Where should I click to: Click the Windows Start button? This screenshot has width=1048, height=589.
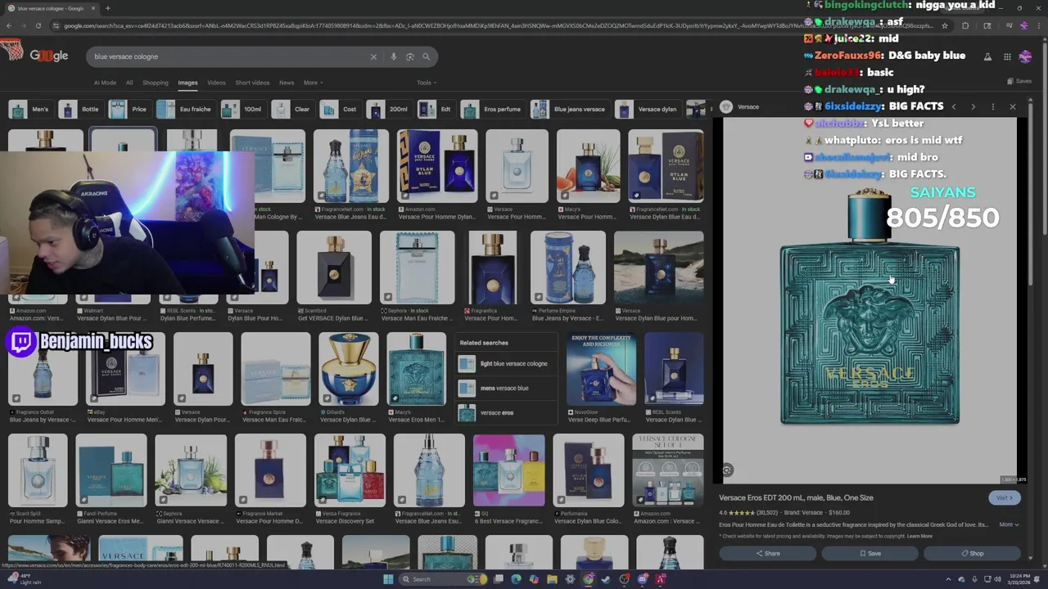388,579
